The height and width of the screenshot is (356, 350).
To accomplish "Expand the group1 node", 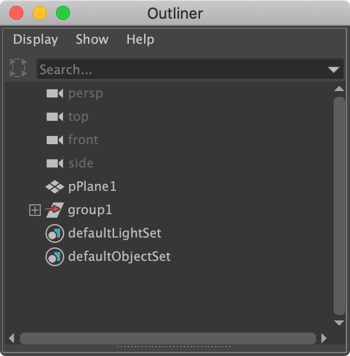I will pyautogui.click(x=35, y=210).
